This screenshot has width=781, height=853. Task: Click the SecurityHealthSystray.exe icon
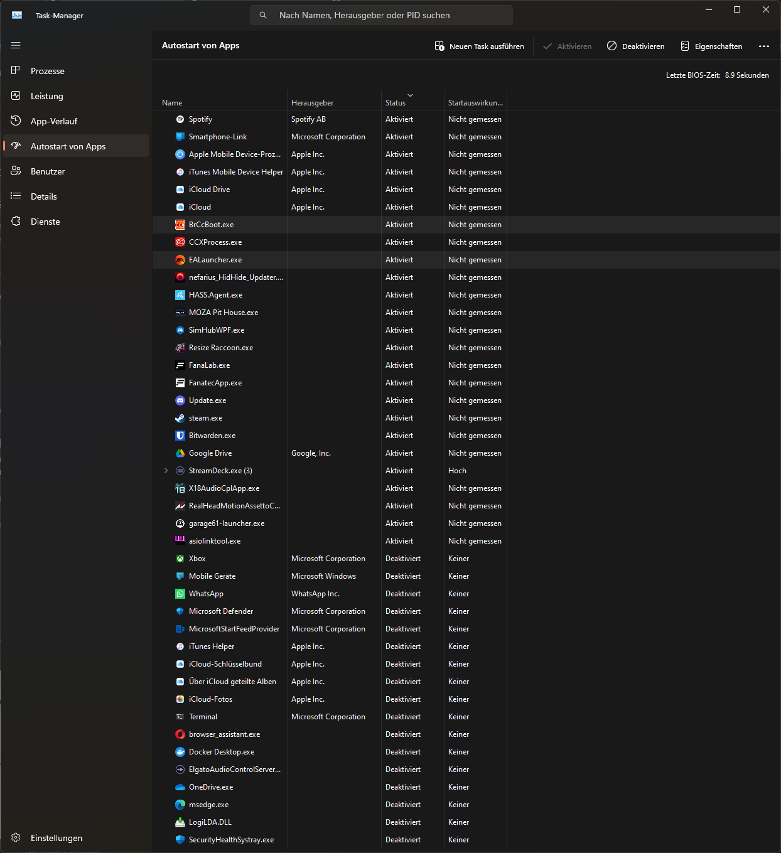coord(180,840)
